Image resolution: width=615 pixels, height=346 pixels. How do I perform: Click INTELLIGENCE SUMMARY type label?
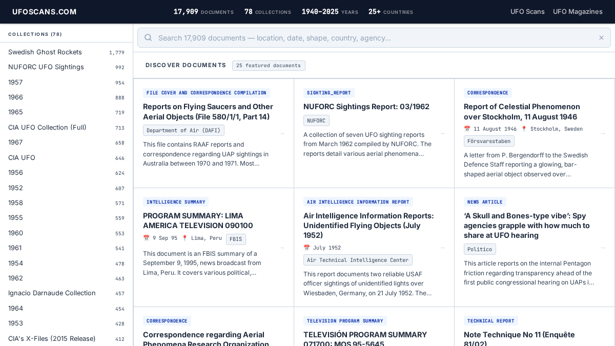176,202
